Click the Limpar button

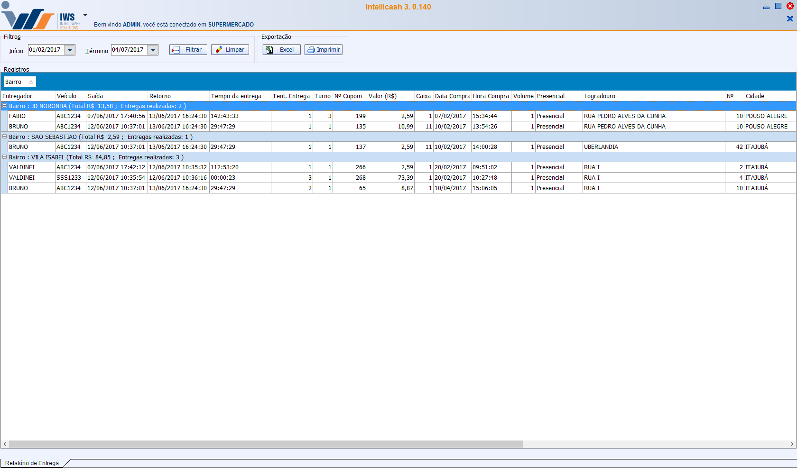(230, 50)
